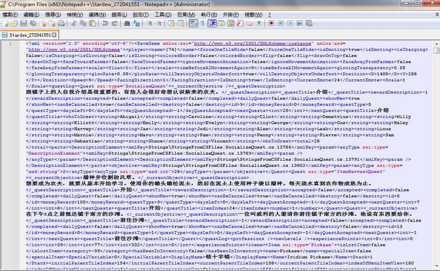Open the user defined language icon
The height and width of the screenshot is (271, 440).
point(221,24)
